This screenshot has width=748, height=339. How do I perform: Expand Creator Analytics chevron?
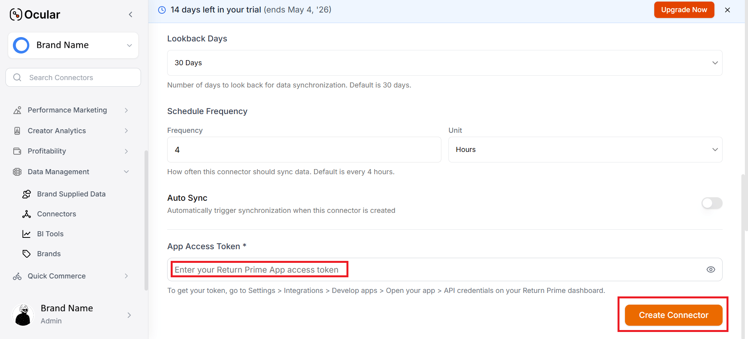(x=126, y=131)
